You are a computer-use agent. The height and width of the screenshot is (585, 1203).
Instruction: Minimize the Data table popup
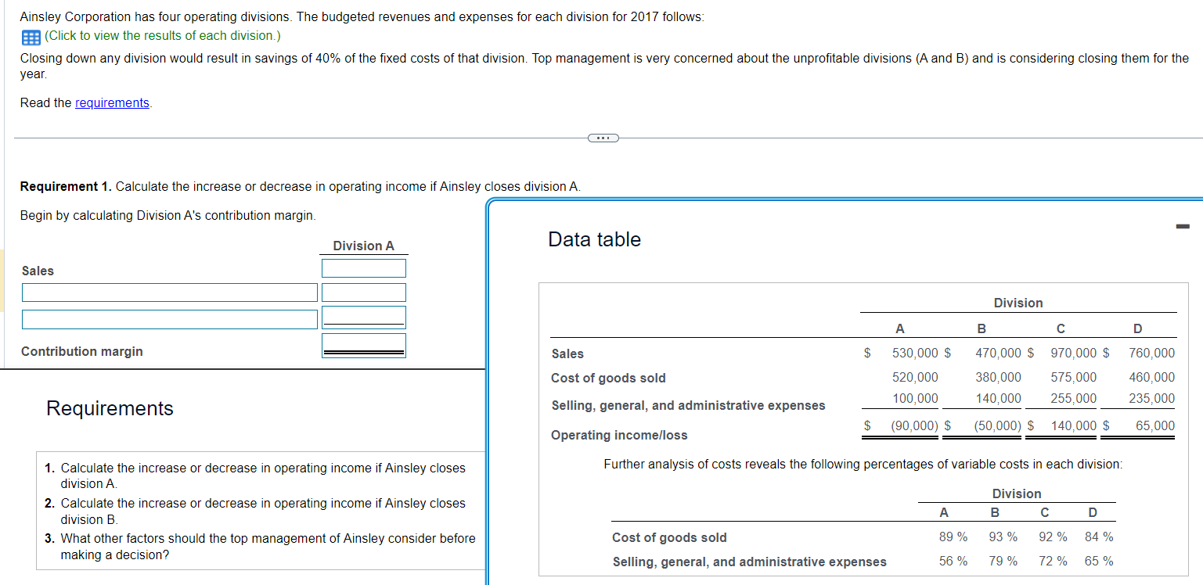tap(1182, 227)
